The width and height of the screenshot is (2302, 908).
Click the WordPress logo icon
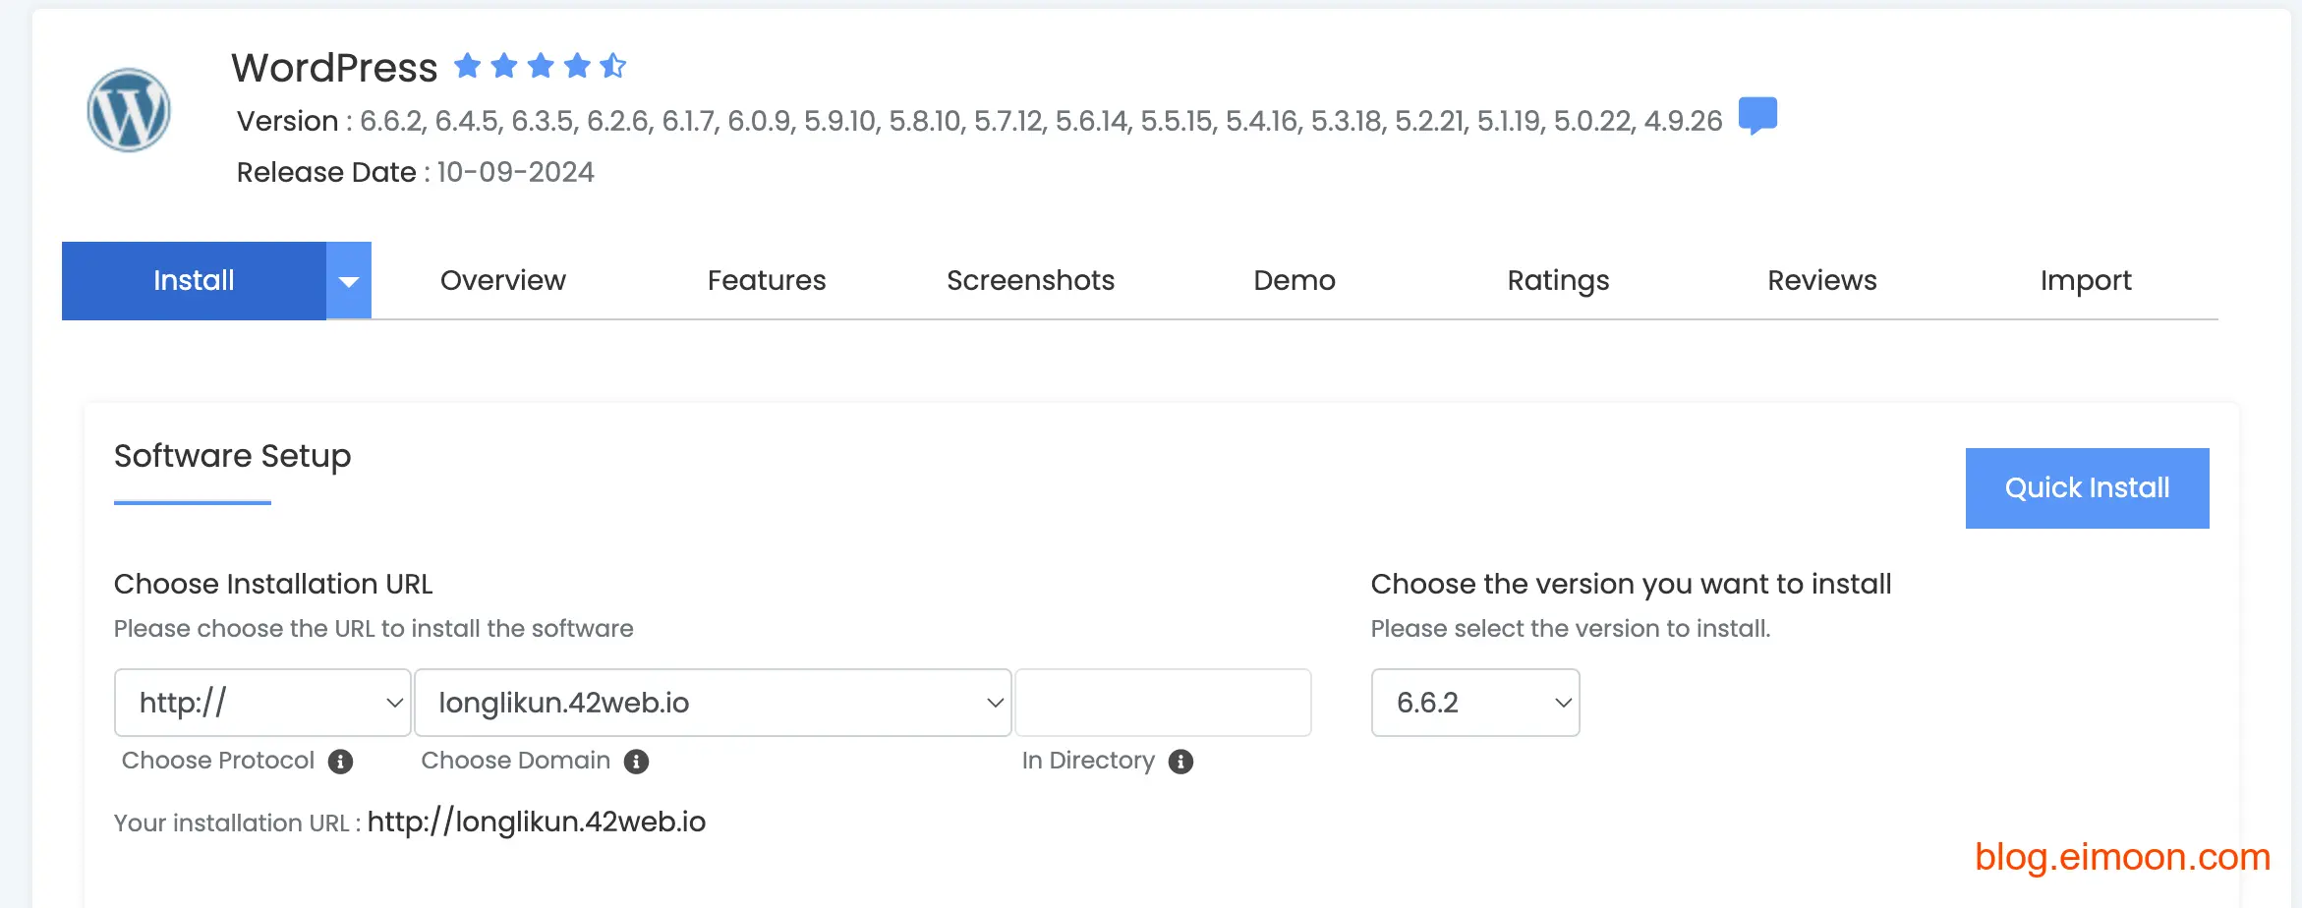point(129,110)
